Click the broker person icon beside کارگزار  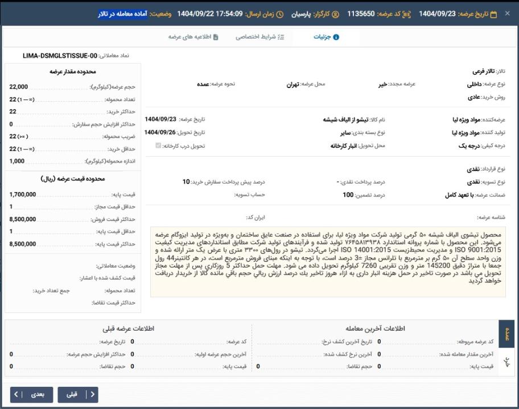coord(335,14)
